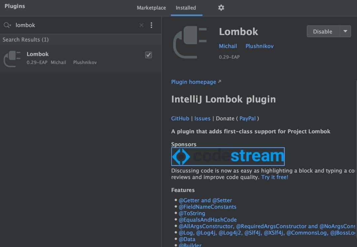Open the Issues link
The height and width of the screenshot is (247, 357).
(x=202, y=119)
